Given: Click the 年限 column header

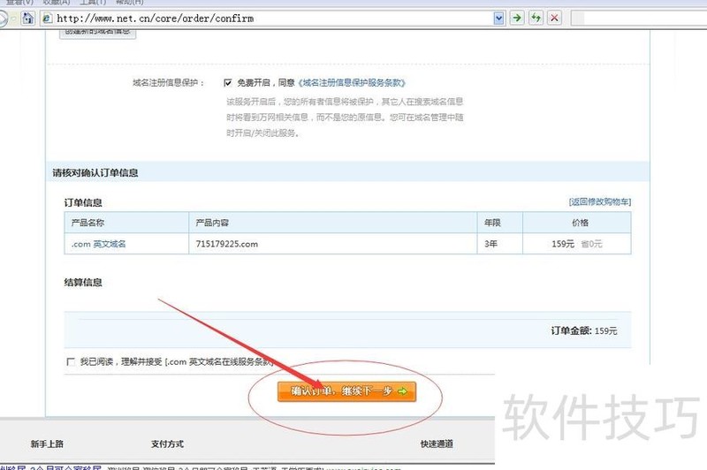Looking at the screenshot, I should (x=499, y=223).
